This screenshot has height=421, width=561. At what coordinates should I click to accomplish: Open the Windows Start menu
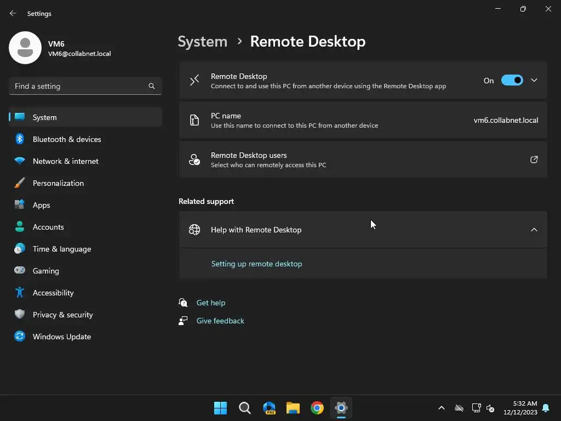(220, 408)
